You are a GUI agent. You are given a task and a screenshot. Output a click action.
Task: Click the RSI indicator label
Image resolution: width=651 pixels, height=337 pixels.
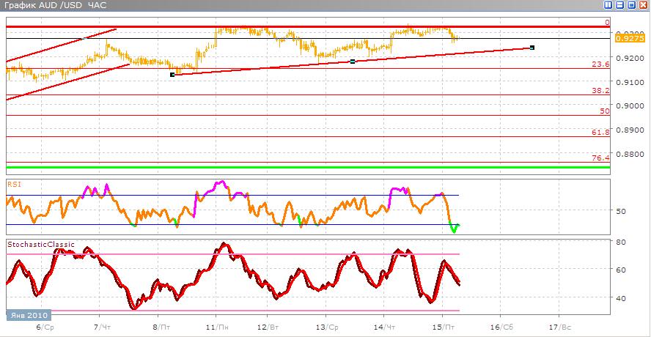pyautogui.click(x=13, y=185)
